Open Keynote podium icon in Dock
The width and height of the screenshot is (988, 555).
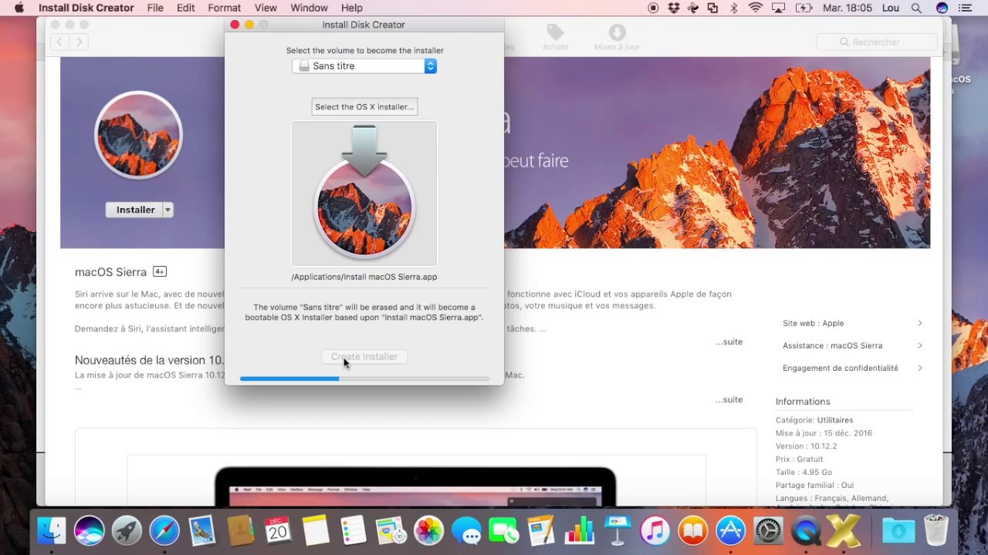(x=617, y=530)
